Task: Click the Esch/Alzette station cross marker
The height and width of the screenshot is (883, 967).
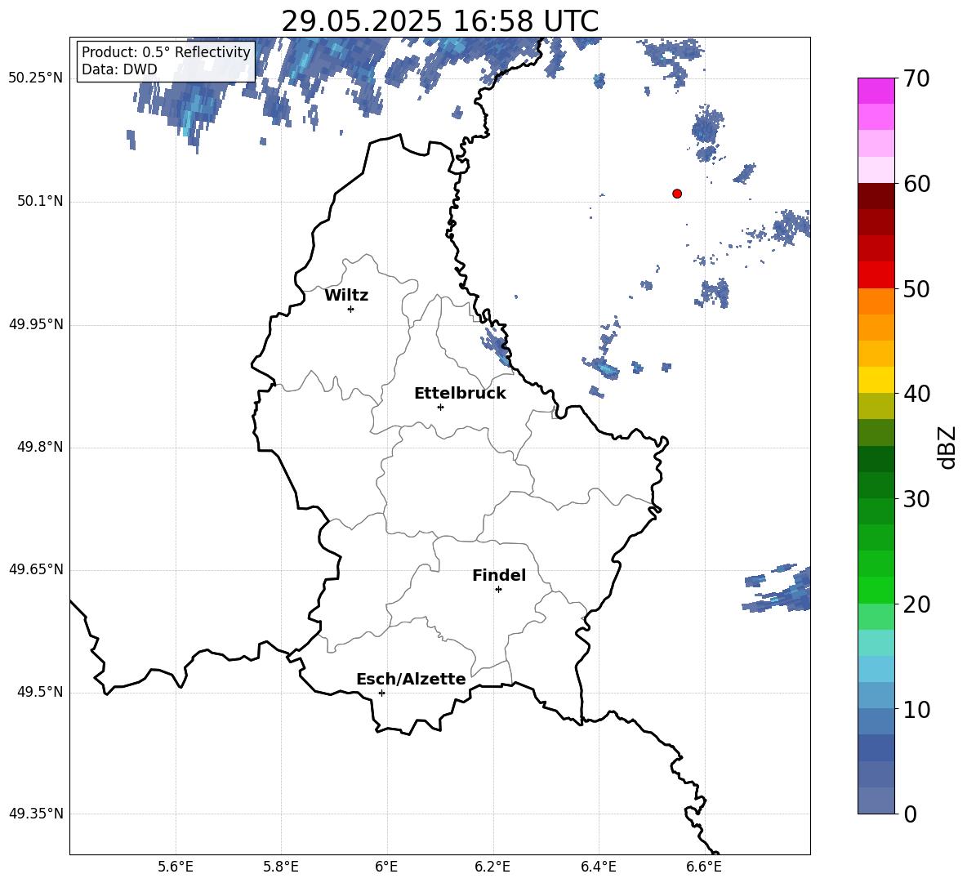Action: [381, 693]
